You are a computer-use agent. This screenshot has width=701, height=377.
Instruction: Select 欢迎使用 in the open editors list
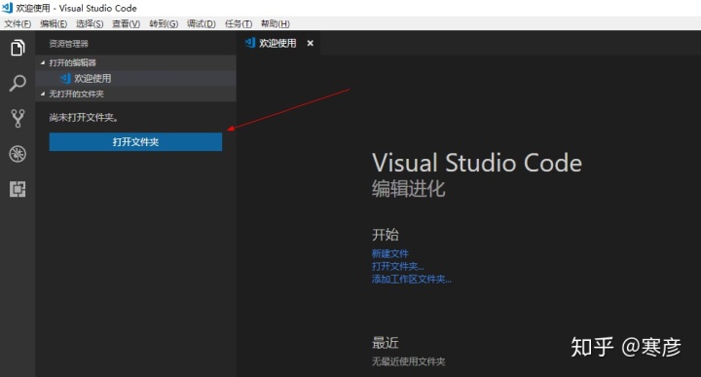pyautogui.click(x=135, y=78)
